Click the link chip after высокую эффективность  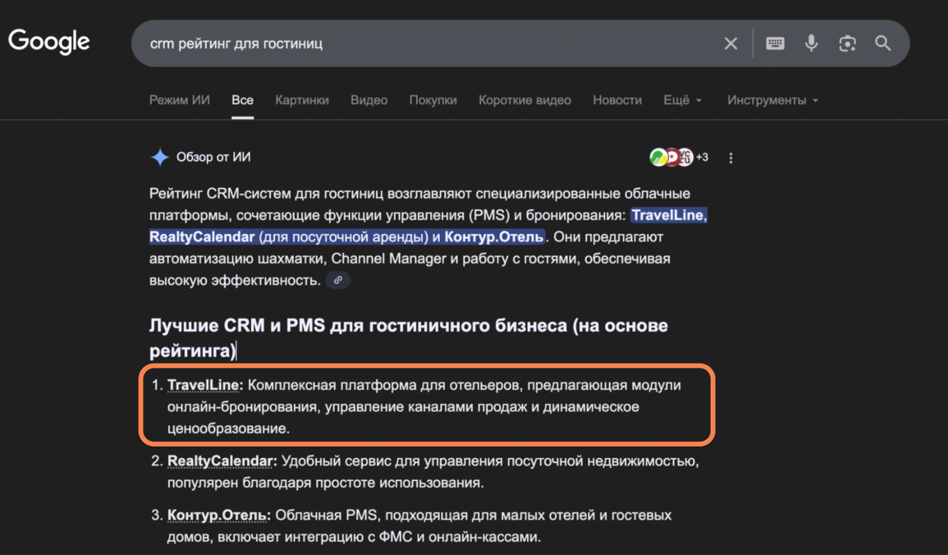click(x=338, y=280)
